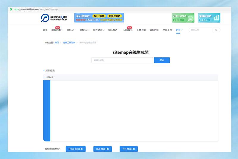Expand the 查域名 dropdown menu

pos(84,30)
